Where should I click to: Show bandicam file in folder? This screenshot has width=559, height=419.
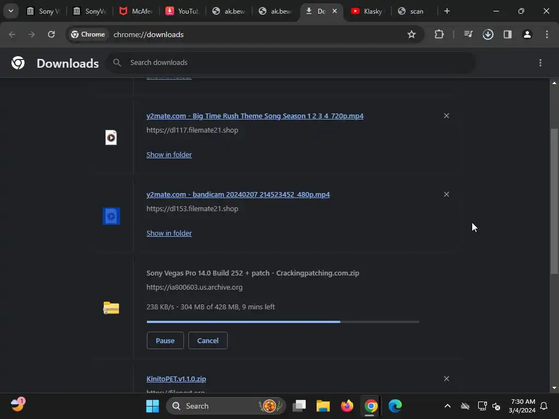(x=169, y=234)
